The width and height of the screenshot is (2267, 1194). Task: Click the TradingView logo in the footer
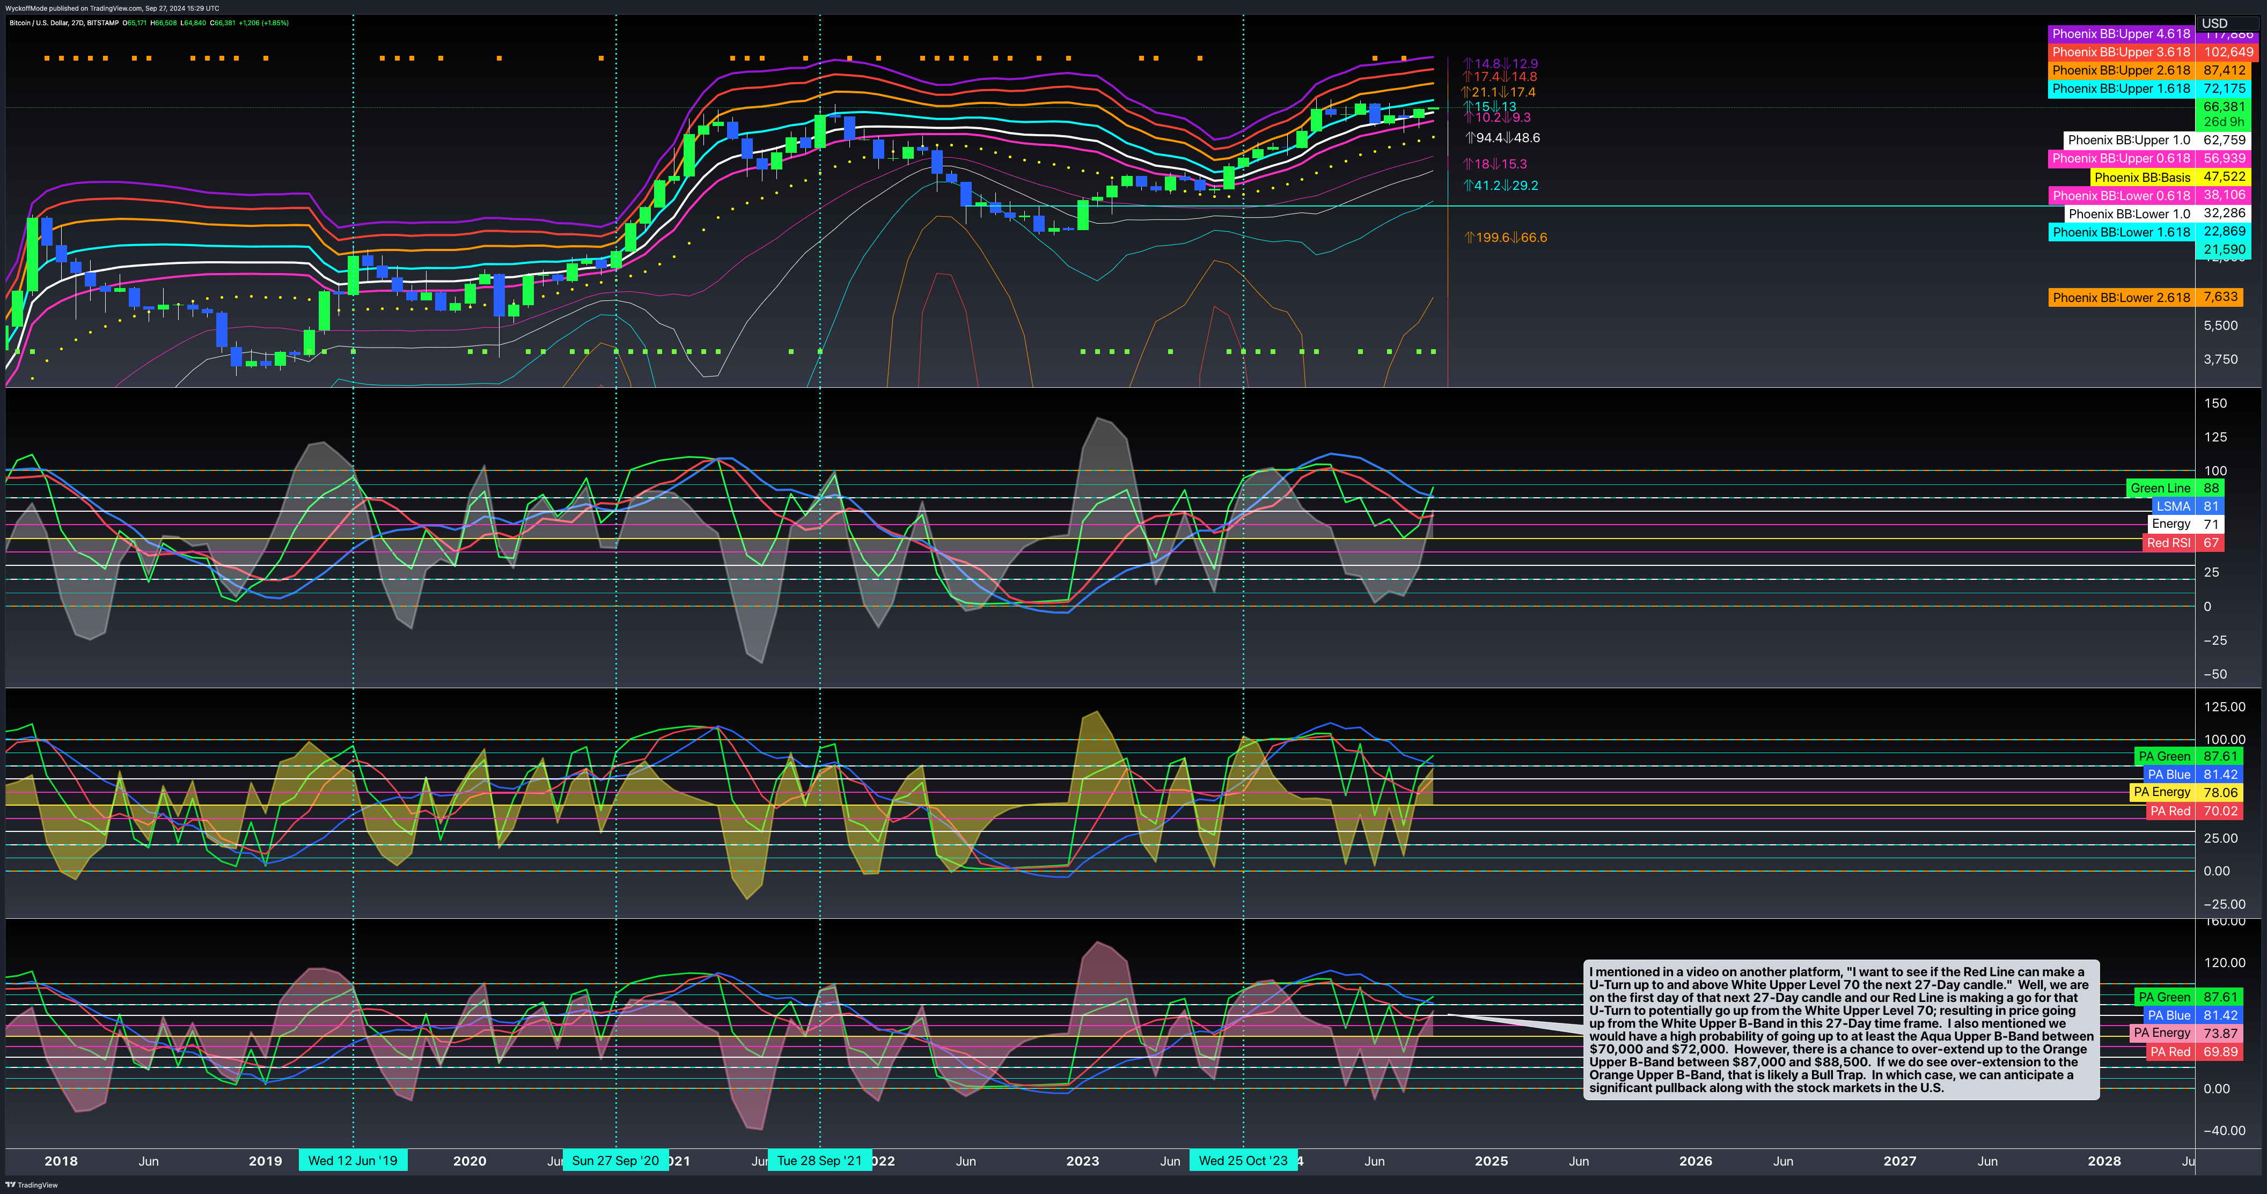32,1185
